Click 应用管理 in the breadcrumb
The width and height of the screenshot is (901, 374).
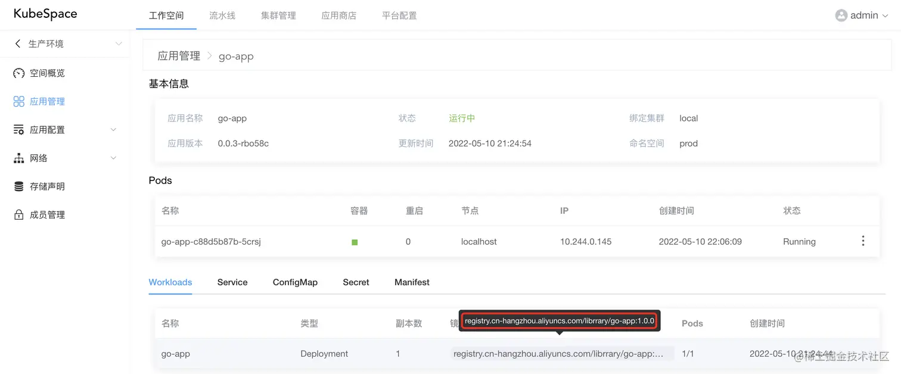click(x=178, y=55)
